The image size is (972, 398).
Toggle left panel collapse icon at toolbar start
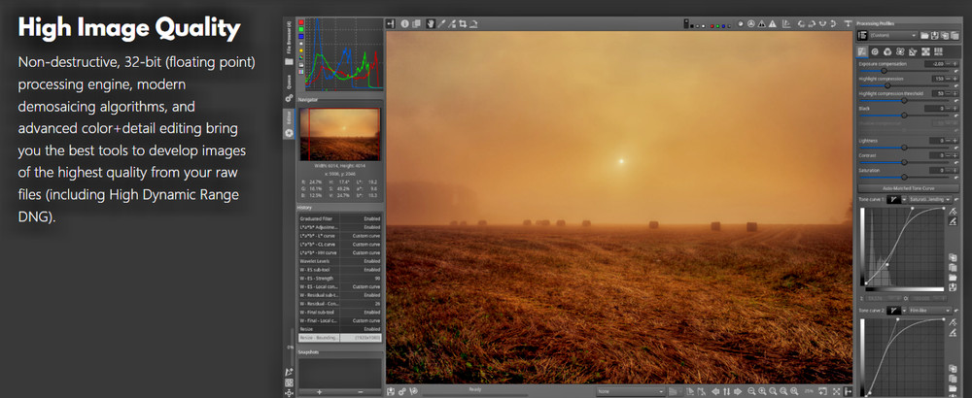[391, 24]
